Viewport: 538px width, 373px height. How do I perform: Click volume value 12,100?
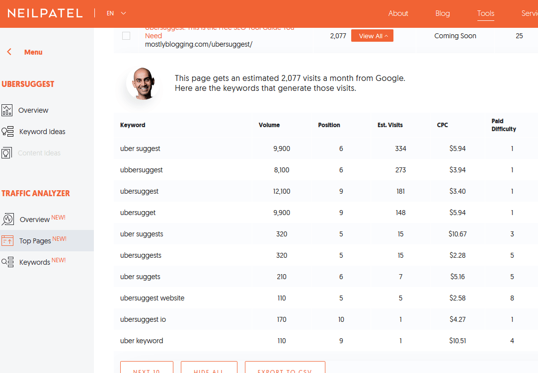(x=282, y=191)
